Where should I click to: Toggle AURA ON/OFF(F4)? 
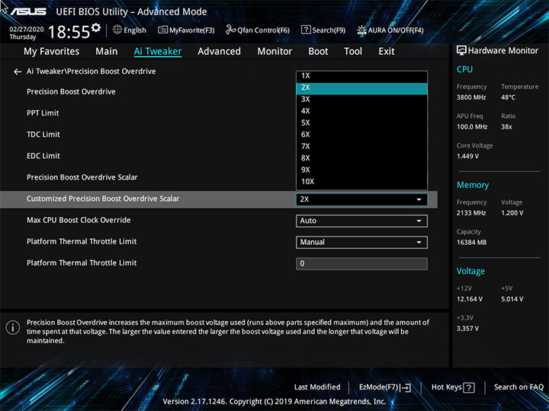click(390, 30)
